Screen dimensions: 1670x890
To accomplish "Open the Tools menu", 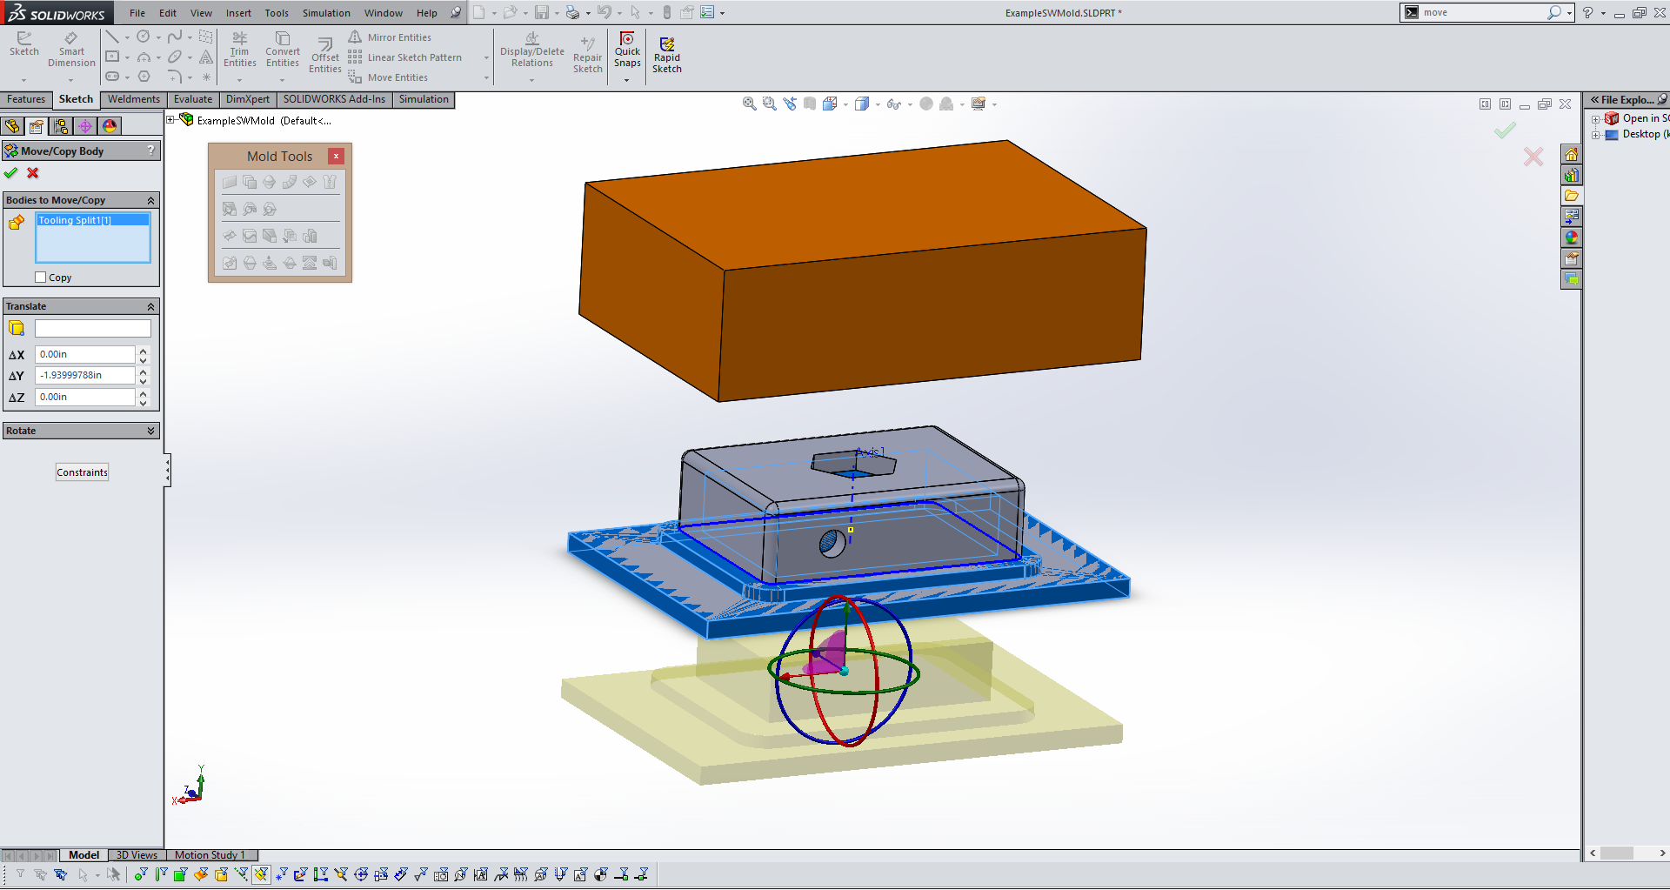I will tap(277, 13).
